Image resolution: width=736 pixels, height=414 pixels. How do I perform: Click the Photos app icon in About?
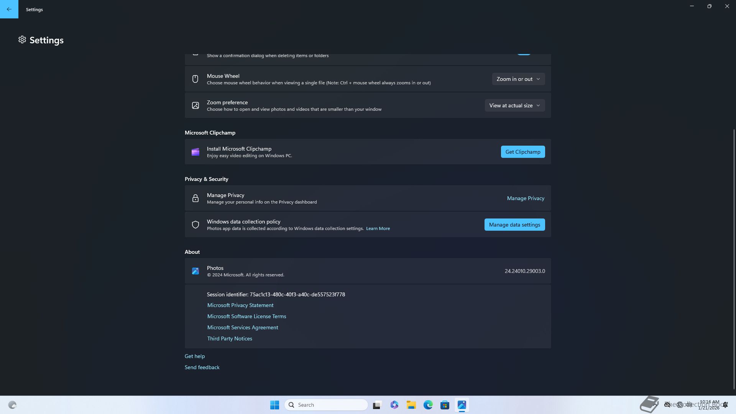pos(195,271)
